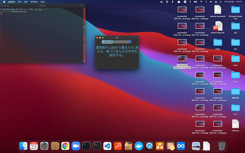Open Zoom from the Dock
Image resolution: width=245 pixels, height=153 pixels.
pos(76,146)
